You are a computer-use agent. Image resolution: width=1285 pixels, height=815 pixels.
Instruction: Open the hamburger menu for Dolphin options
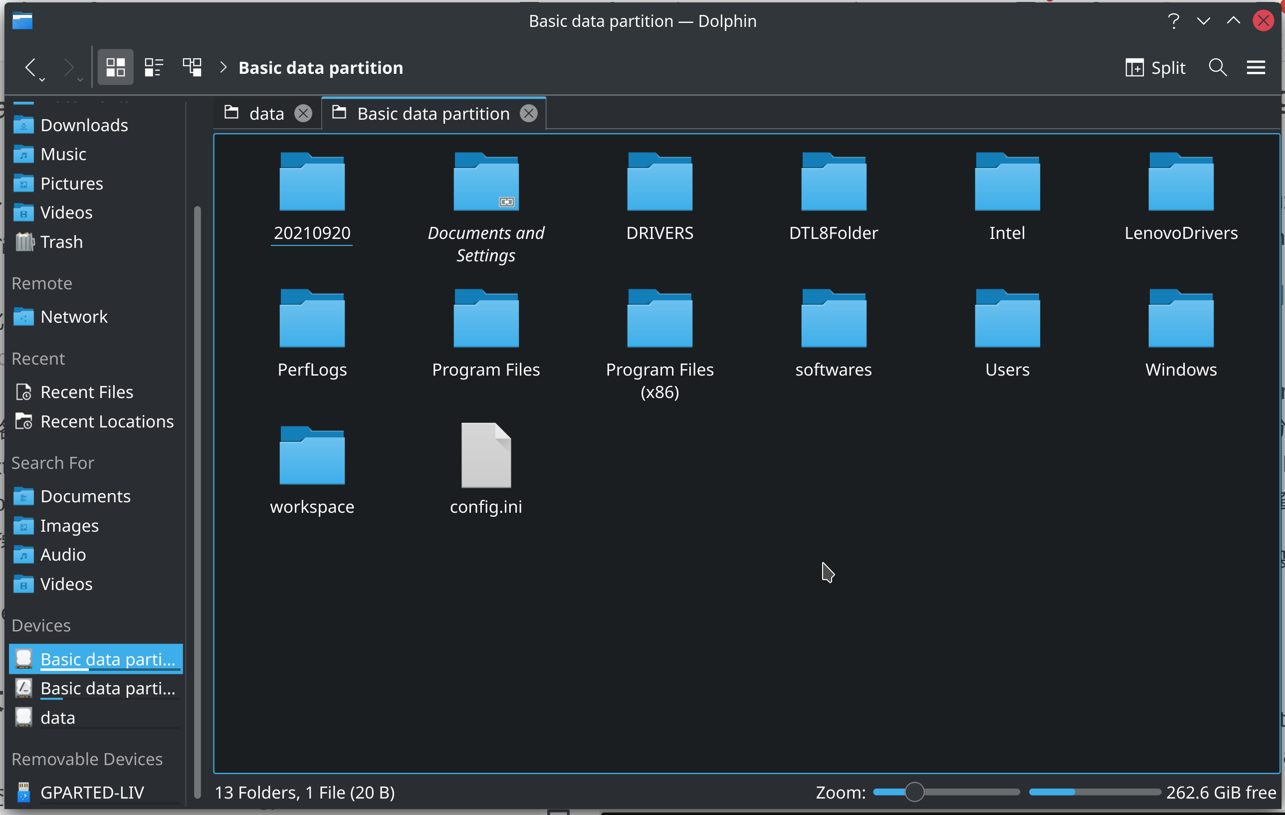1256,67
